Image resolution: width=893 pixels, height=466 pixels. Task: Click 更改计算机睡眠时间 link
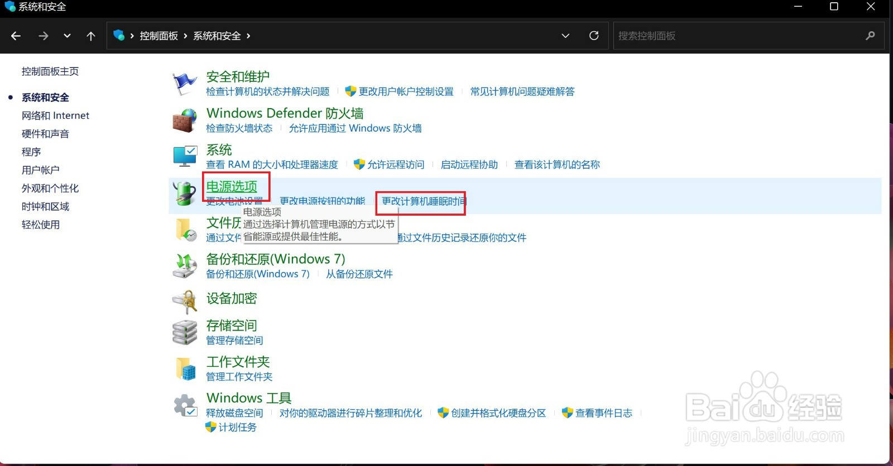(424, 201)
